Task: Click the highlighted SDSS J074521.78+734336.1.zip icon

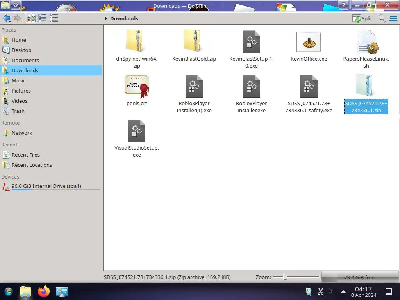Action: pos(364,86)
